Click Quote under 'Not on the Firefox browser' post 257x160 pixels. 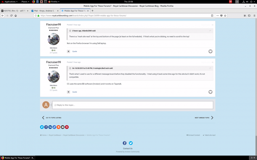coord(75,51)
